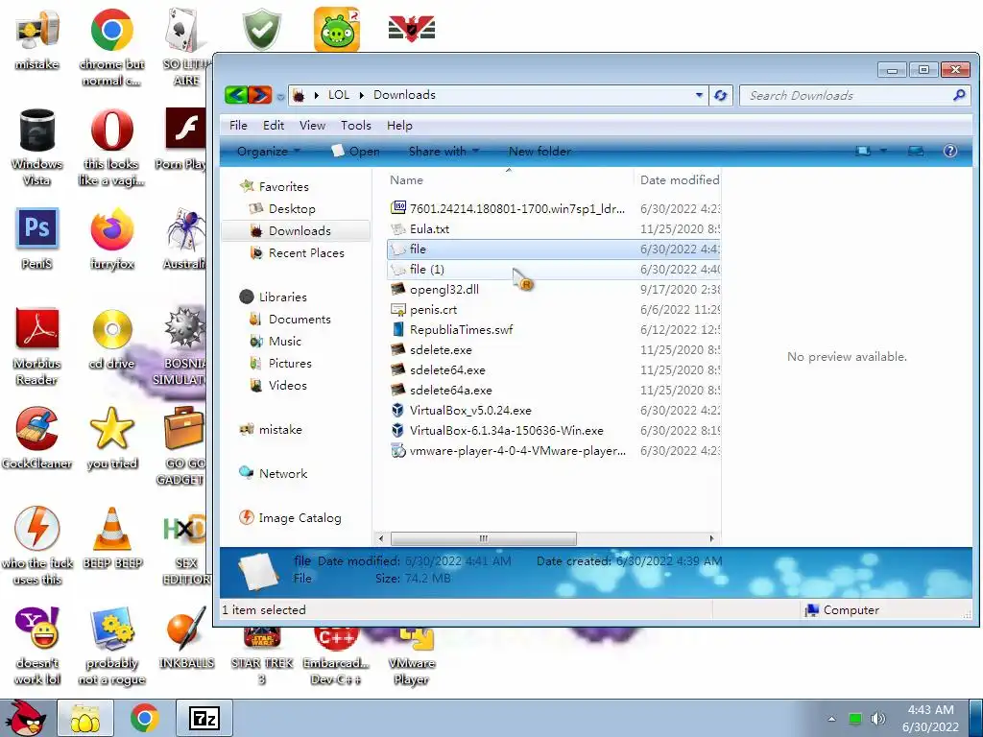
Task: Click the file list's right scroll arrow
Action: click(x=711, y=538)
